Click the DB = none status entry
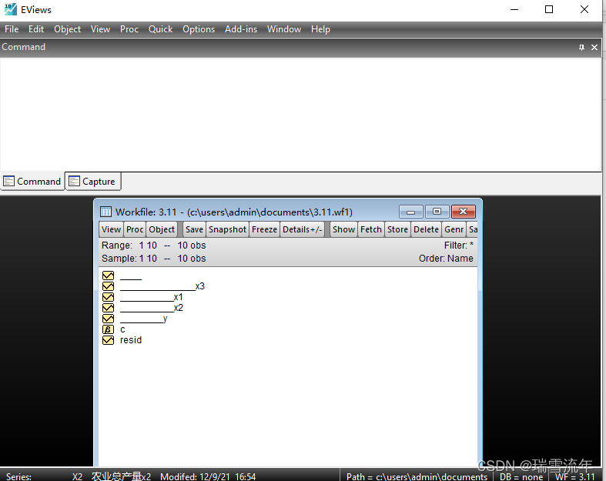This screenshot has height=481, width=606. pos(521,476)
